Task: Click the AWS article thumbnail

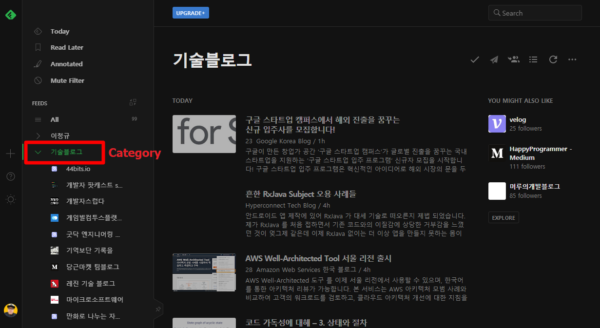Action: pos(204,272)
